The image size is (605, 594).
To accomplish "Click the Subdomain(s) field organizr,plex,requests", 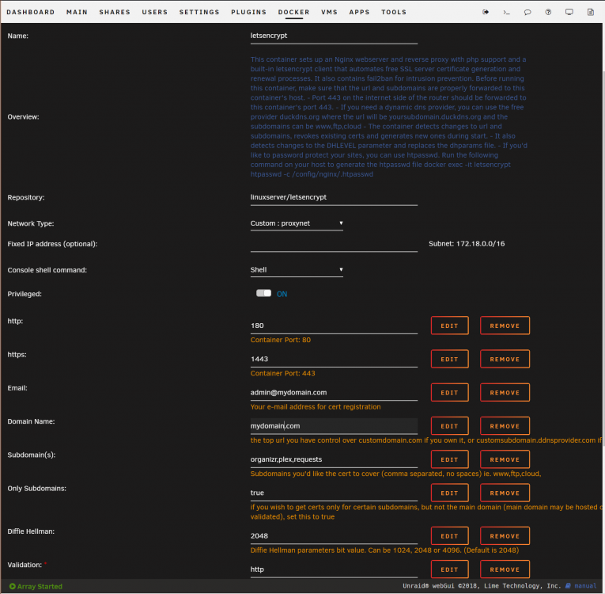I will [x=334, y=459].
